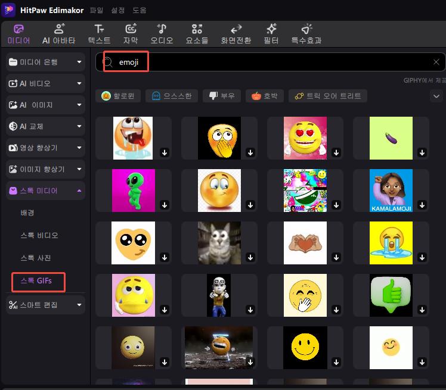Select the drooling emoji thumbnail
This screenshot has width=446, height=390.
(133, 138)
